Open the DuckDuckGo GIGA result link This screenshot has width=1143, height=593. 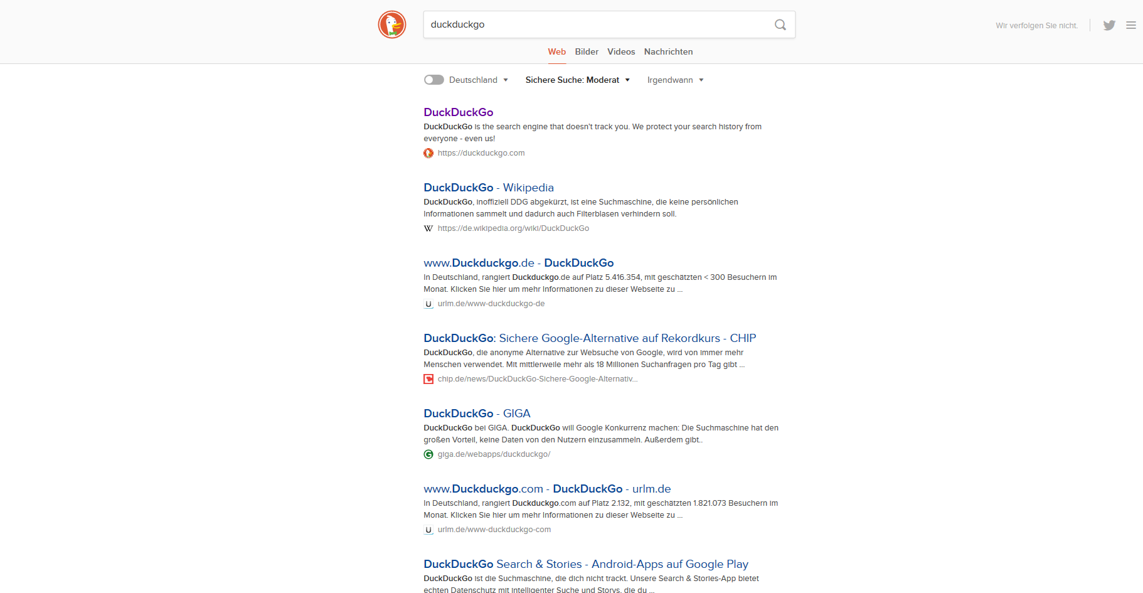point(477,413)
